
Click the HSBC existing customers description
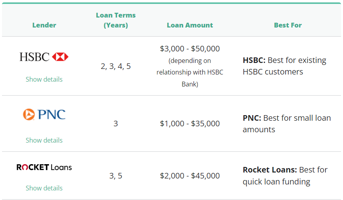tap(284, 66)
